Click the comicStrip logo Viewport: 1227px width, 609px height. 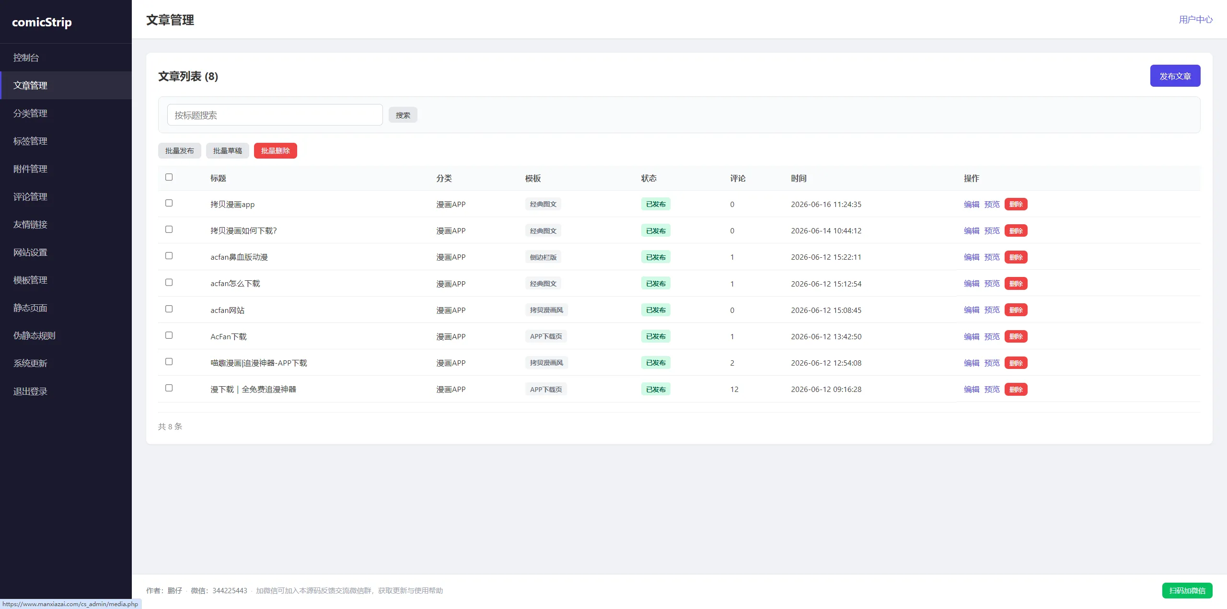tap(42, 22)
